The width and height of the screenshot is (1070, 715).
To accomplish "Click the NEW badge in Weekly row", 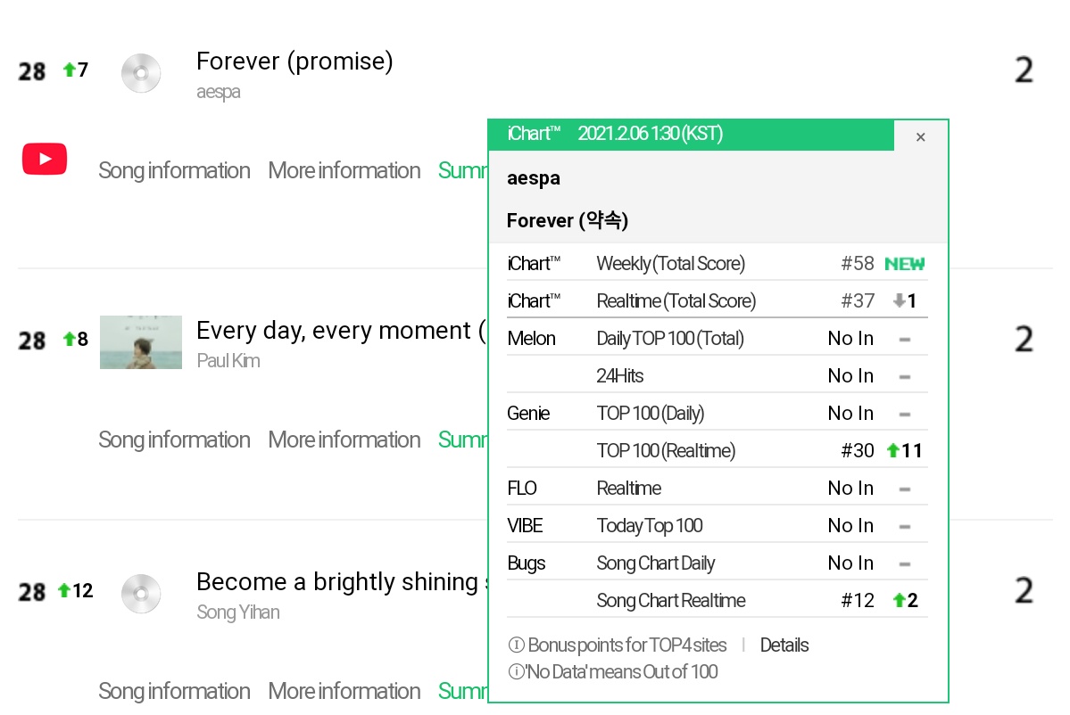I will [x=904, y=264].
